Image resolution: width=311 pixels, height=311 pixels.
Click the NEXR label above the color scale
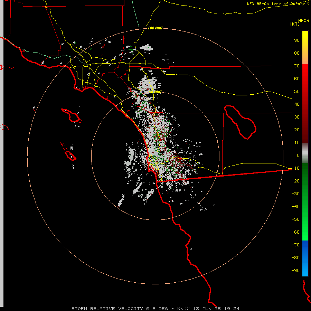pos(303,21)
